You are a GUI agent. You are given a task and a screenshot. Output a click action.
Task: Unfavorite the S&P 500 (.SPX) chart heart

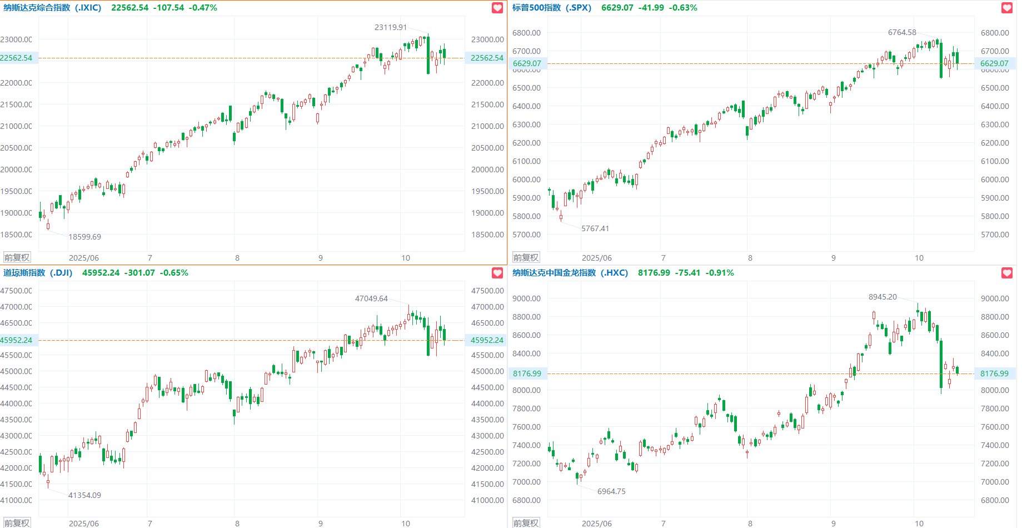[x=1007, y=8]
